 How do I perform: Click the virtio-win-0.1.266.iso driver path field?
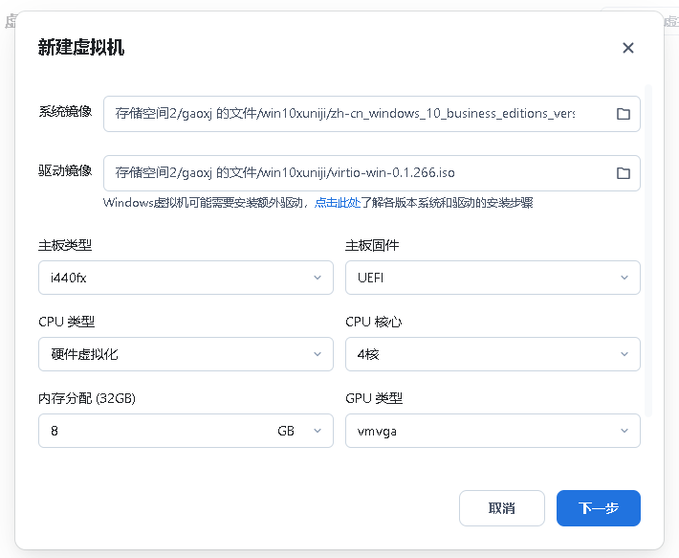click(x=344, y=173)
